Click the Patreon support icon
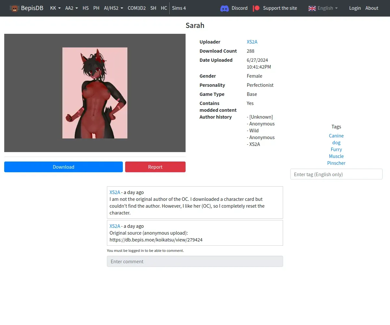The height and width of the screenshot is (325, 390). (256, 8)
